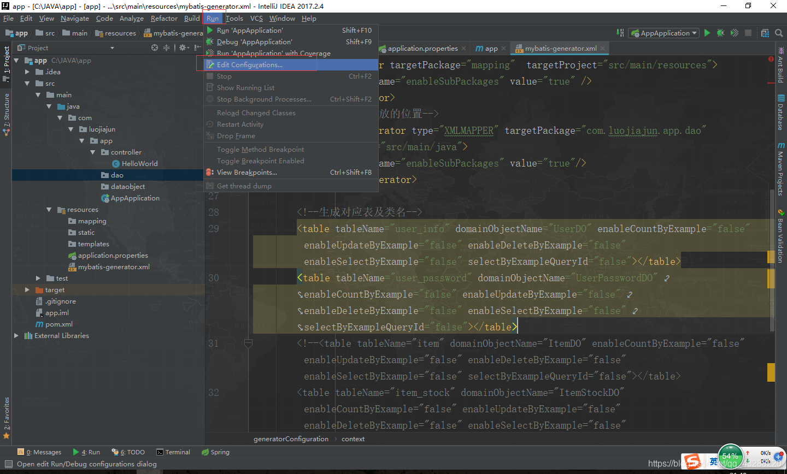
Task: Open Run tool window button
Action: pyautogui.click(x=86, y=452)
